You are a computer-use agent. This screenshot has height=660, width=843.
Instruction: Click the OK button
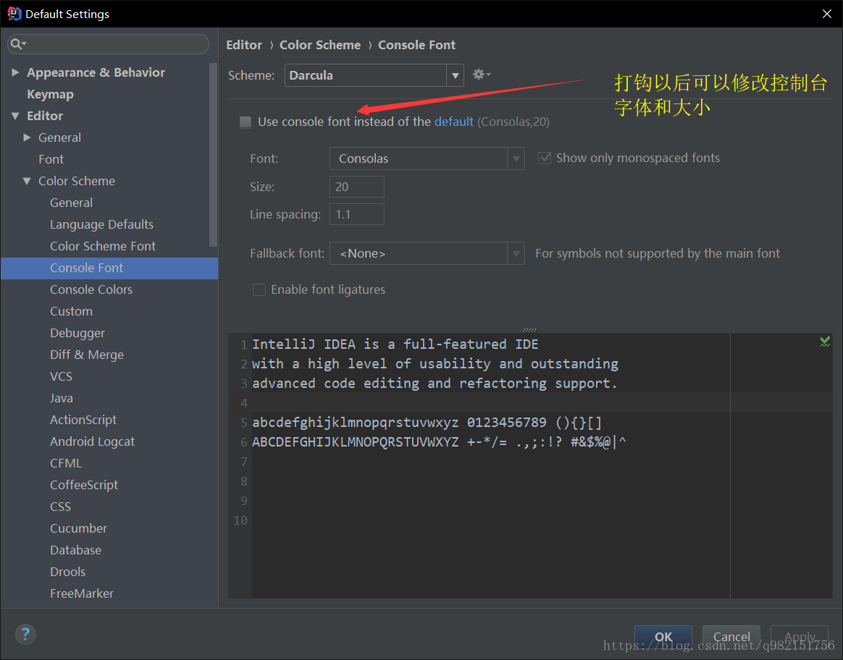(x=663, y=637)
